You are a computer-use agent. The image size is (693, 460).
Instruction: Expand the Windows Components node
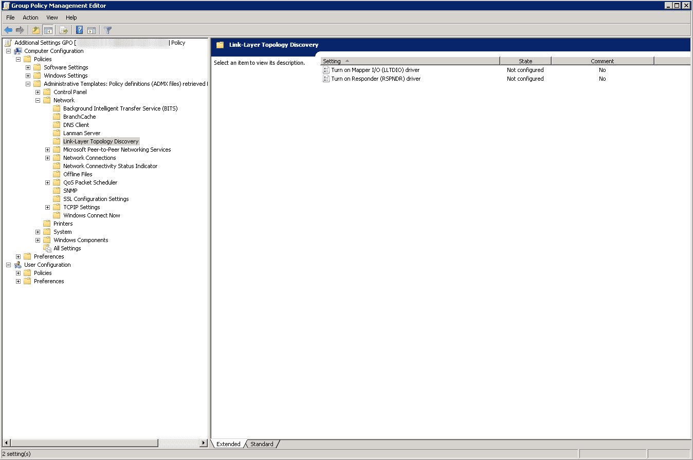(x=38, y=240)
